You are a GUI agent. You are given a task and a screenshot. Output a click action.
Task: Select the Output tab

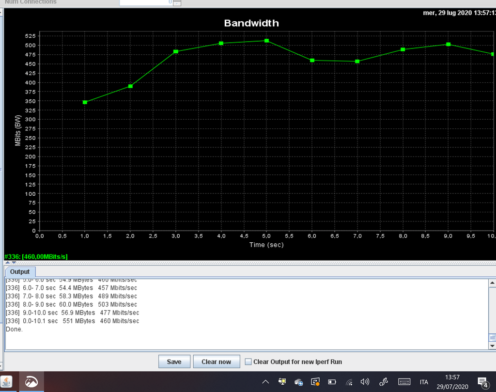tap(20, 272)
